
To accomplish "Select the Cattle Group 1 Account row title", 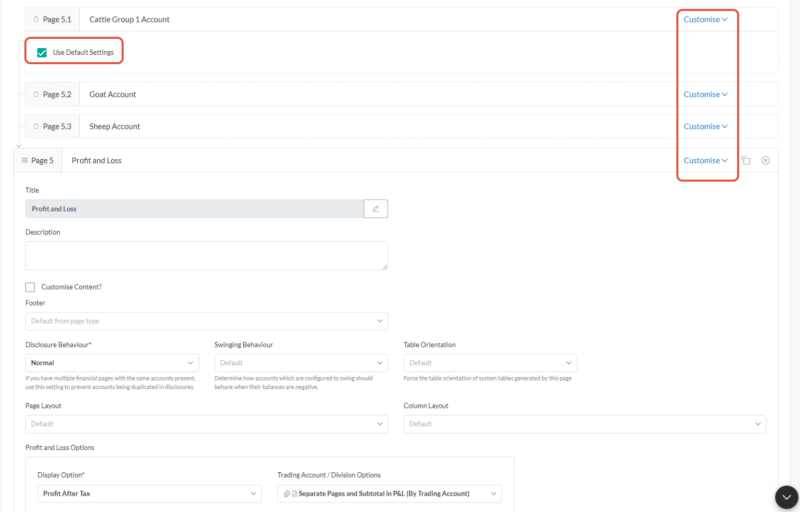I will (x=130, y=19).
